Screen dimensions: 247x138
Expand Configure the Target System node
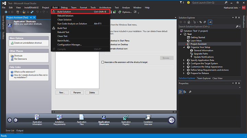pyautogui.click(x=184, y=63)
